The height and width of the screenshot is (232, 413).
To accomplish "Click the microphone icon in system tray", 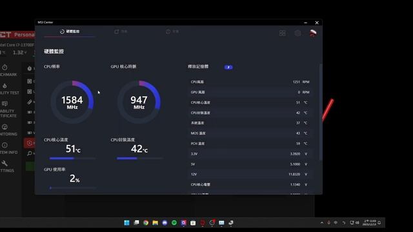I will [x=328, y=223].
